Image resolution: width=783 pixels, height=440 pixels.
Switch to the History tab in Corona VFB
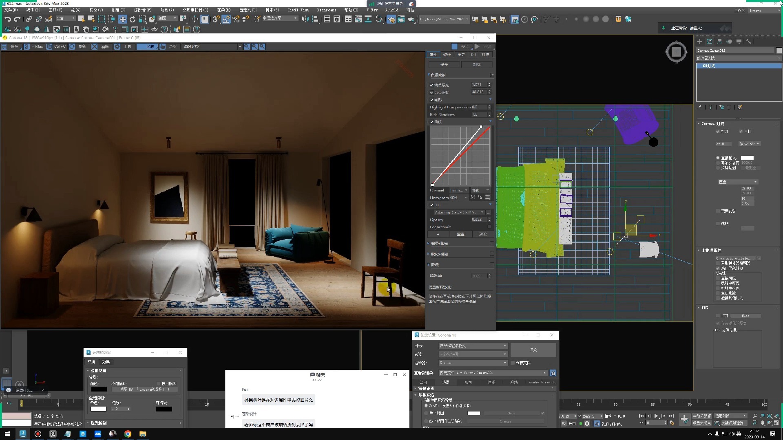pos(461,55)
